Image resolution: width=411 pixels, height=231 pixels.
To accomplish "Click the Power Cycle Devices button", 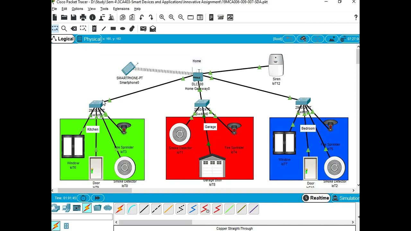I will 83,198.
